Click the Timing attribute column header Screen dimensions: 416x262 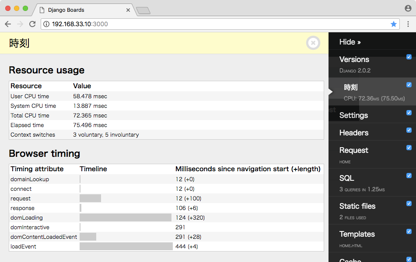(x=37, y=169)
